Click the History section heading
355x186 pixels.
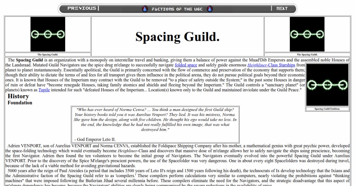click(x=18, y=96)
